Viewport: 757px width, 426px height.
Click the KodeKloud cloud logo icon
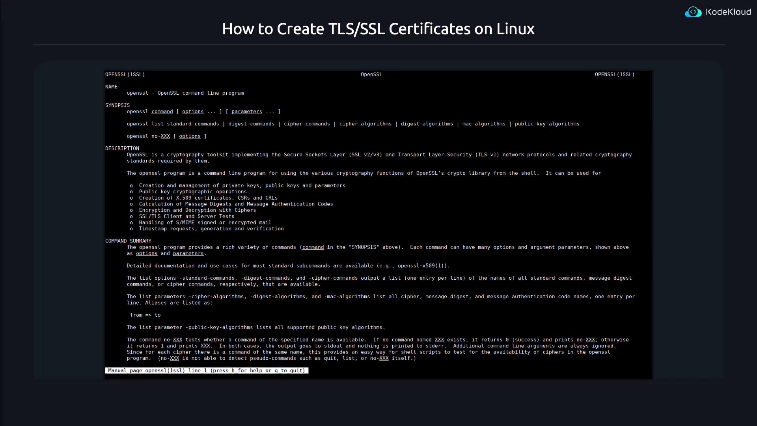point(693,12)
